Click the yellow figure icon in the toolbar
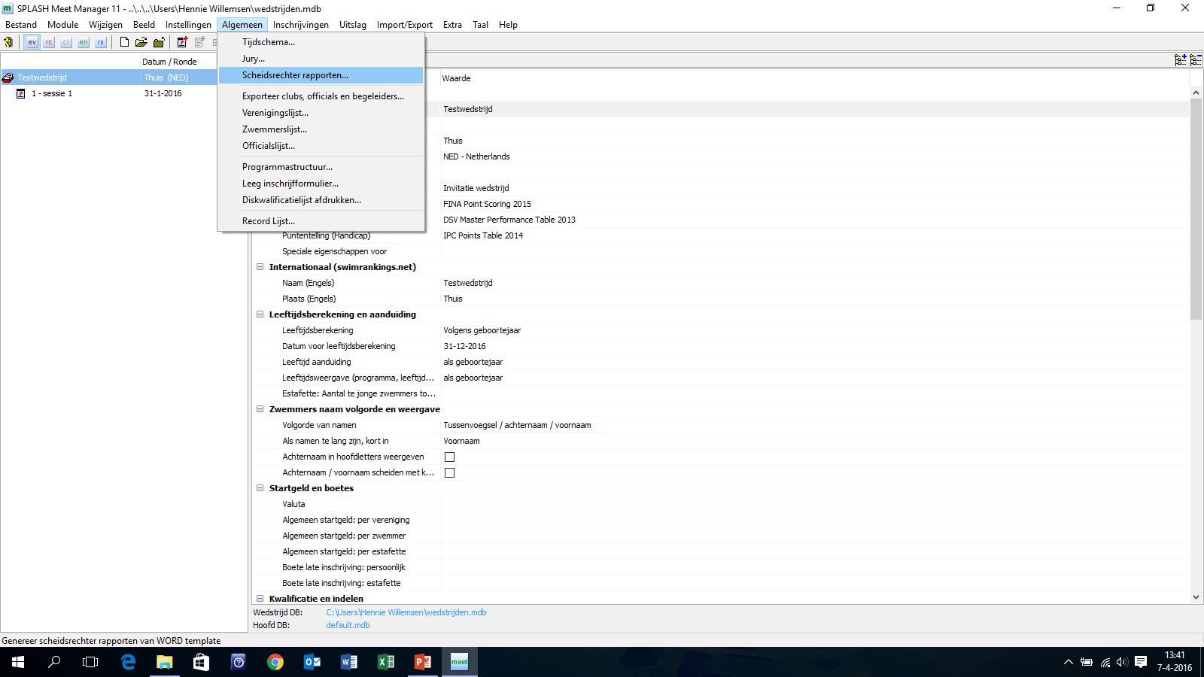 click(x=9, y=42)
